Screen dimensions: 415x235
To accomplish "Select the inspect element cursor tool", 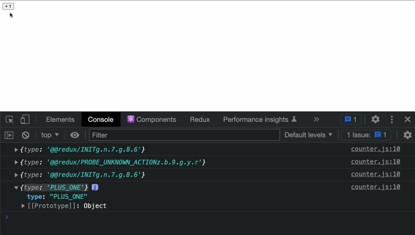I will point(9,119).
